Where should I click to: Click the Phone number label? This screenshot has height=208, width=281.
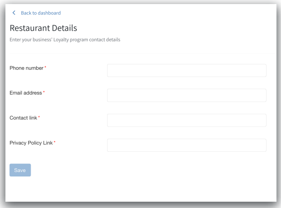click(x=26, y=68)
